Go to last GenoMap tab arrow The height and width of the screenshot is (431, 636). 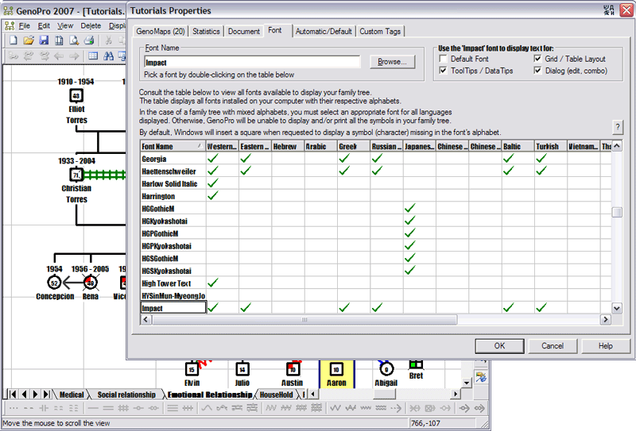47,394
